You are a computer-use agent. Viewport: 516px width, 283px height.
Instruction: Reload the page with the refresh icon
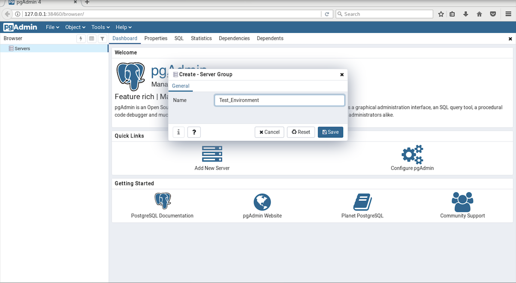point(327,14)
